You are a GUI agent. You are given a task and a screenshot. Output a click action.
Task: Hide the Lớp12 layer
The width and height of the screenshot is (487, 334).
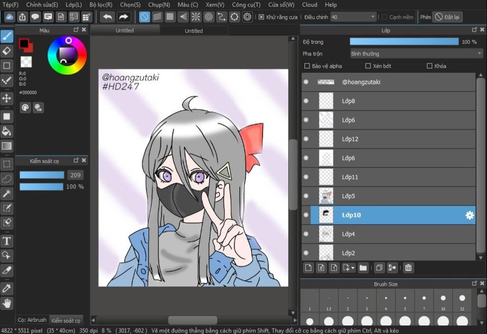click(306, 139)
